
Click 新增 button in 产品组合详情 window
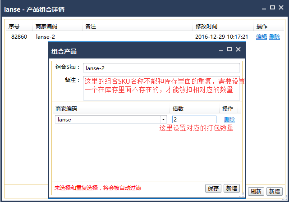coord(274,192)
